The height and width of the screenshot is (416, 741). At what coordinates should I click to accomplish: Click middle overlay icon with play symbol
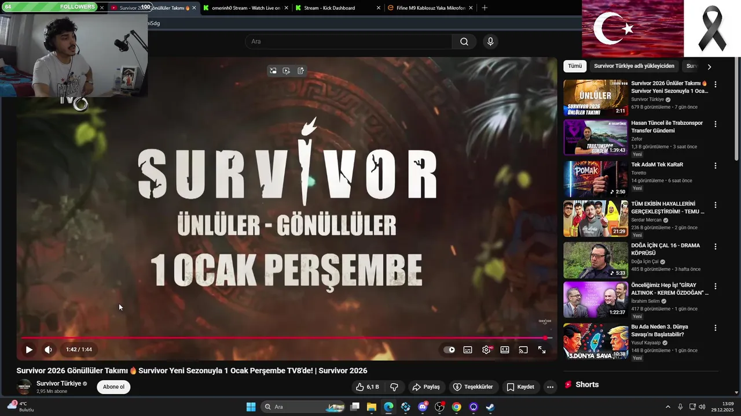[x=287, y=71]
